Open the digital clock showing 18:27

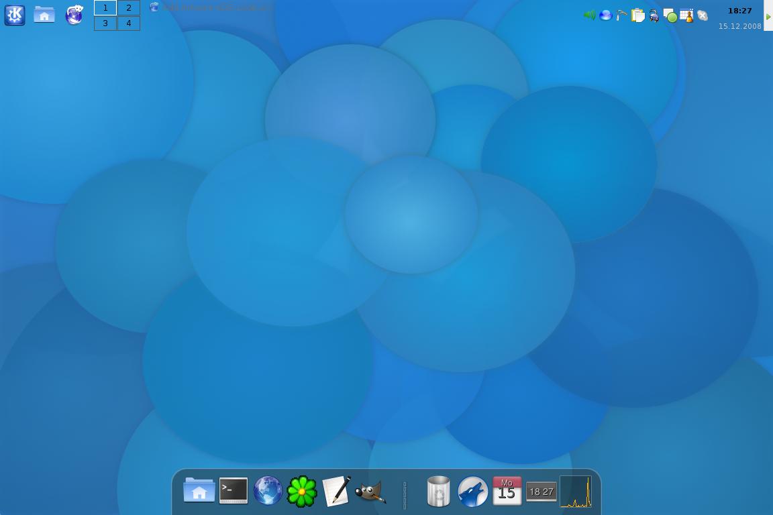(x=739, y=11)
